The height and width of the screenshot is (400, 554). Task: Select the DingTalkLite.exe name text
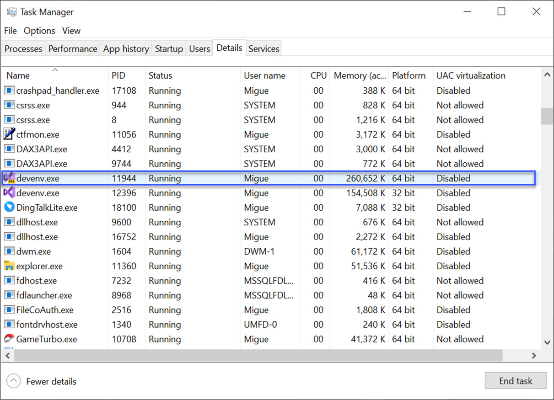[47, 208]
